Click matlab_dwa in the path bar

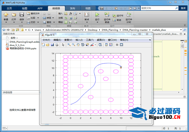pos(159,30)
